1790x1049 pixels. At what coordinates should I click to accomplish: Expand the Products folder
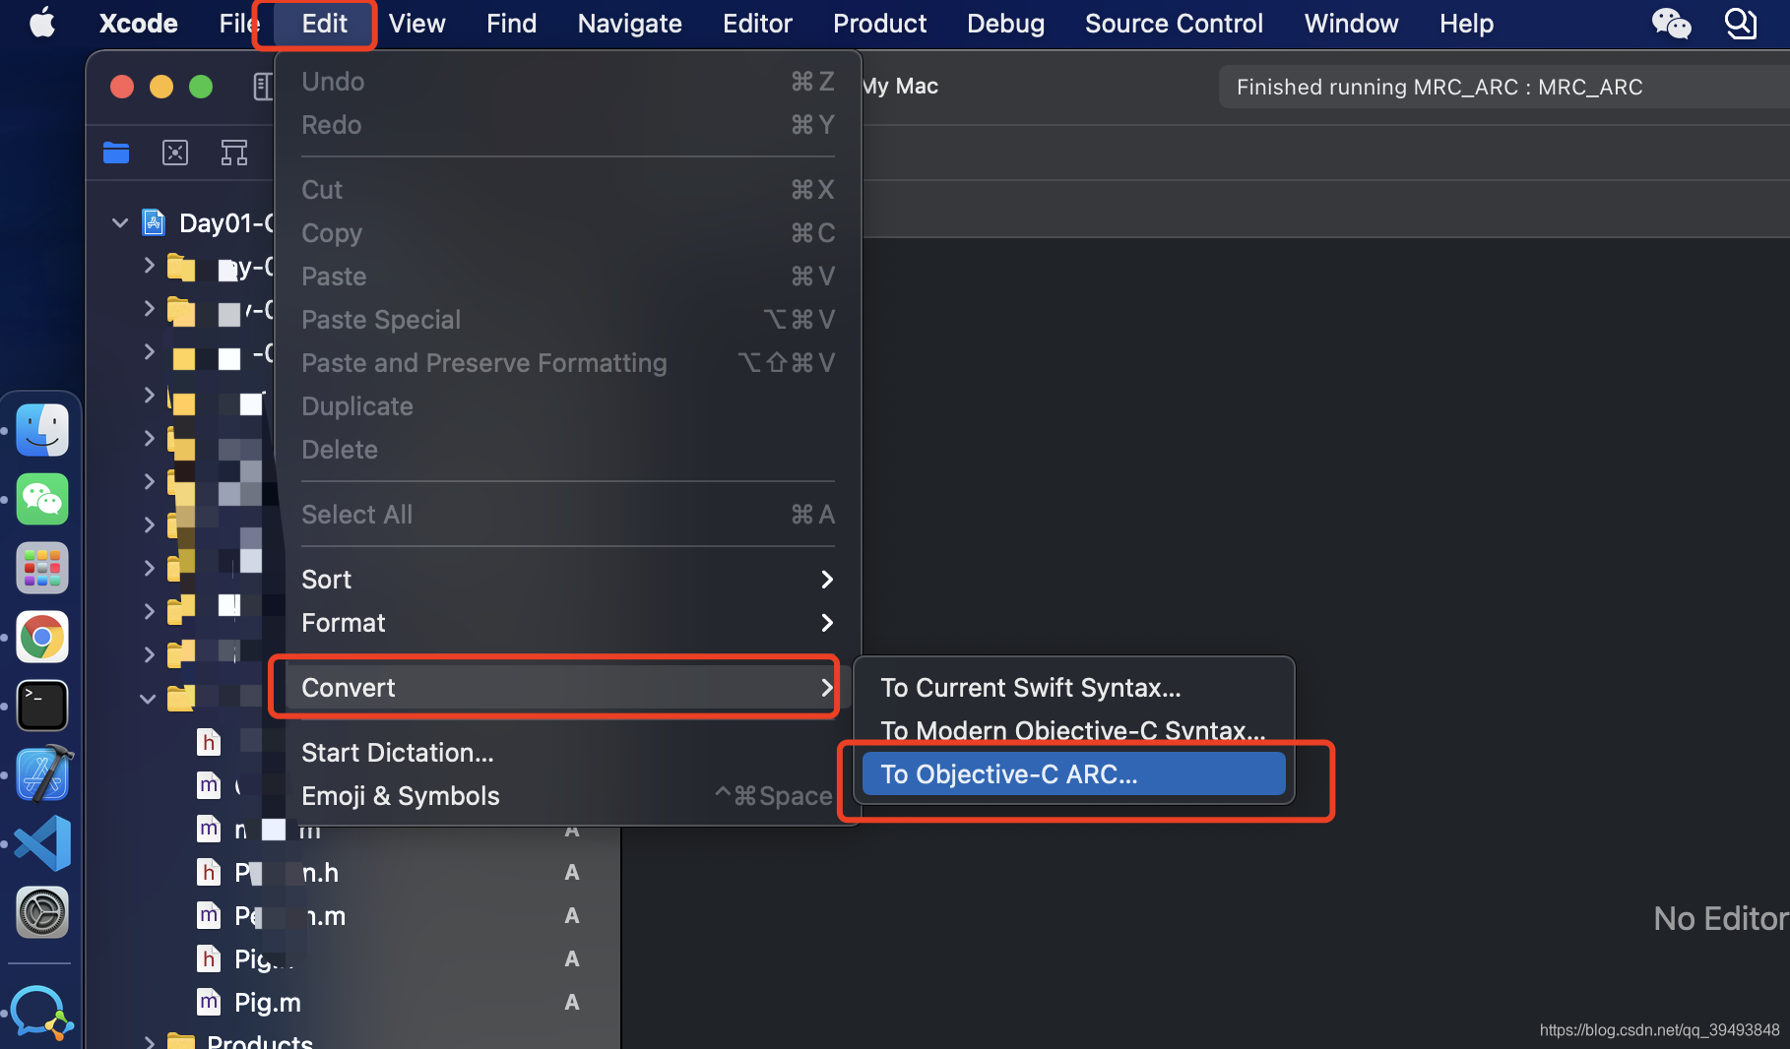coord(149,1041)
